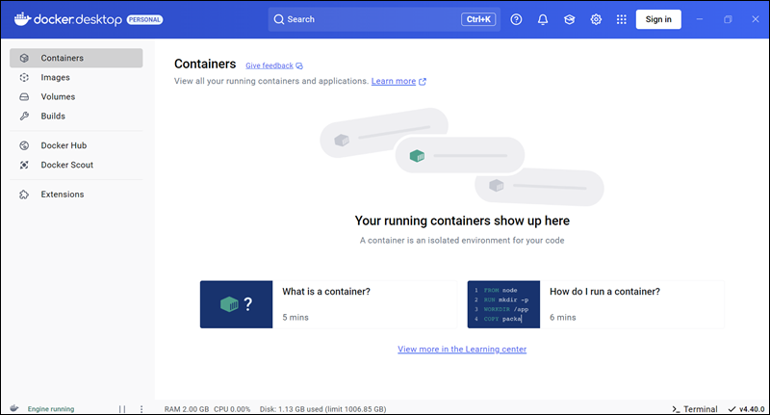Screen dimensions: 770x415
Task: Open engine options three-dot menu
Action: coord(141,408)
